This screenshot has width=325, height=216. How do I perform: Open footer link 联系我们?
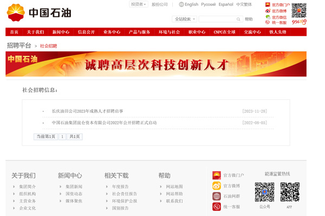pos(174,201)
